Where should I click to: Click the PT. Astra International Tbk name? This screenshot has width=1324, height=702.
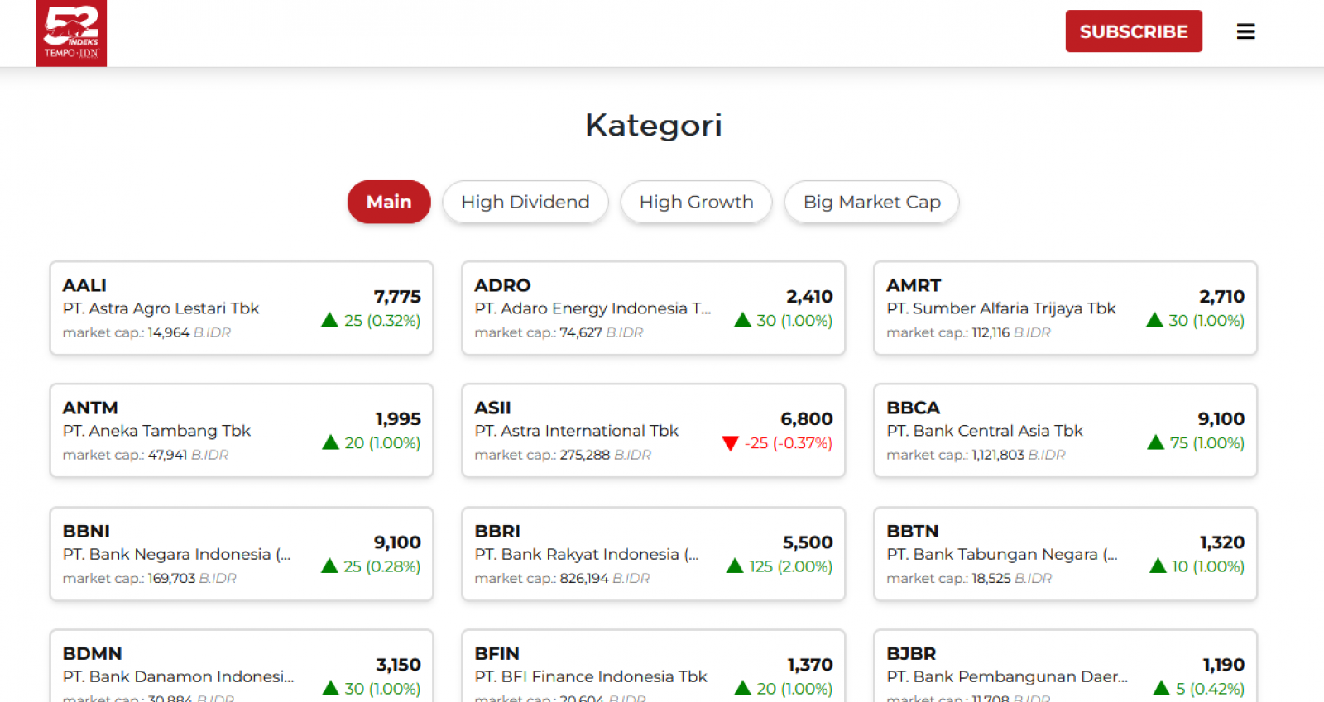(576, 431)
